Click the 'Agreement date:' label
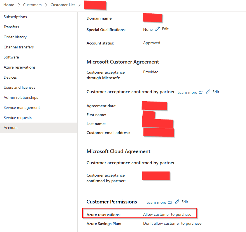246x232 pixels. click(101, 106)
